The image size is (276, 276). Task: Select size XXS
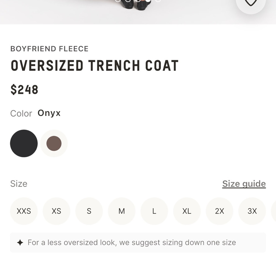24,211
